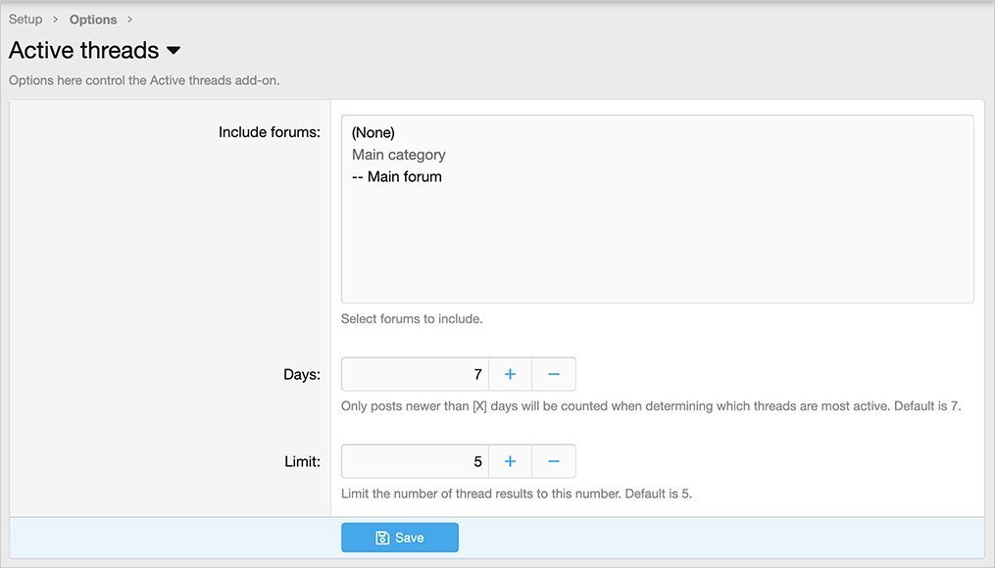Screen dimensions: 995x568
Task: Select Main category in the forums list
Action: point(398,155)
